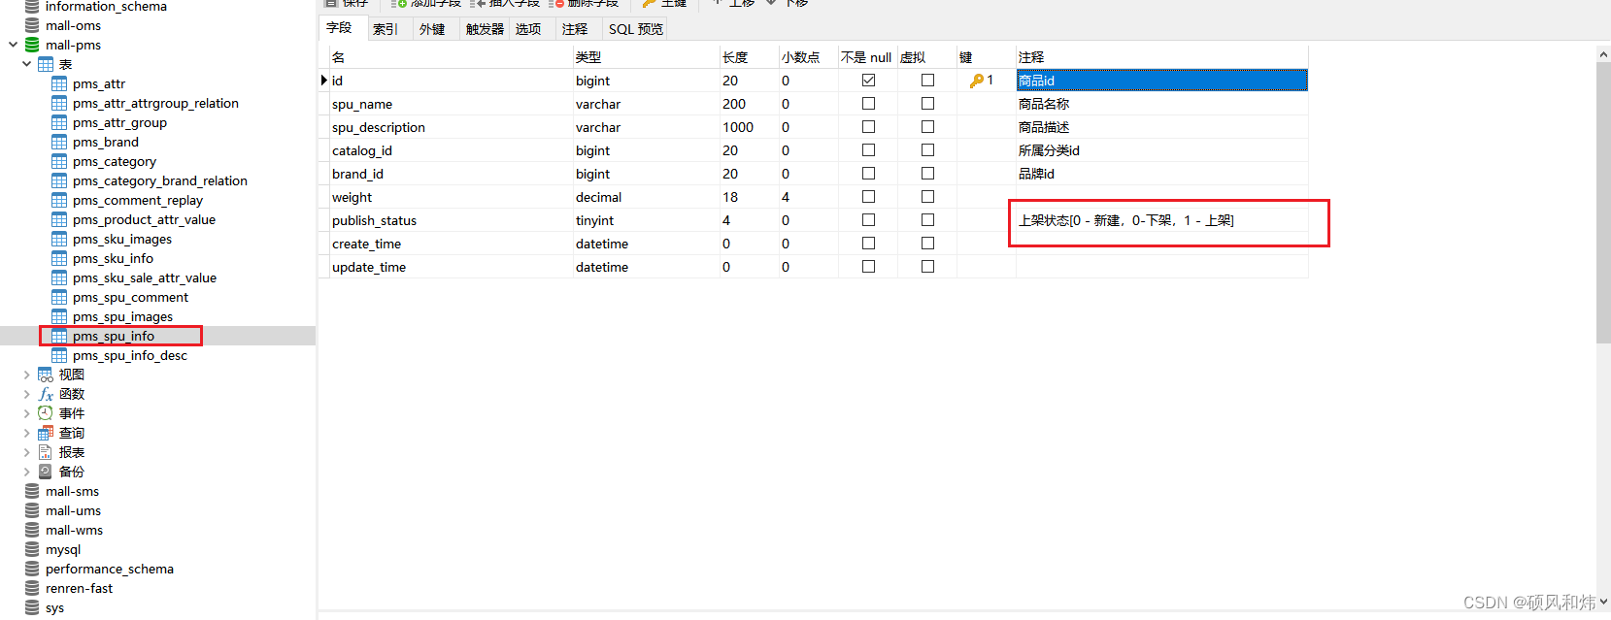Click the 类型 column header
The width and height of the screenshot is (1611, 620).
[x=646, y=57]
